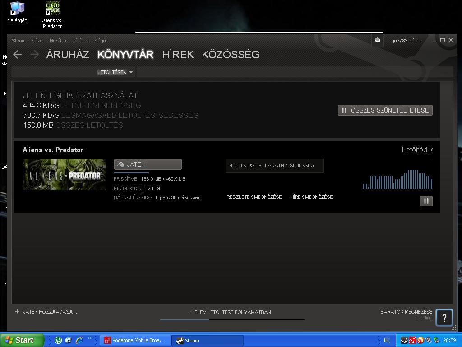The width and height of the screenshot is (462, 347).
Task: Open the Barátok menu
Action: (x=58, y=41)
